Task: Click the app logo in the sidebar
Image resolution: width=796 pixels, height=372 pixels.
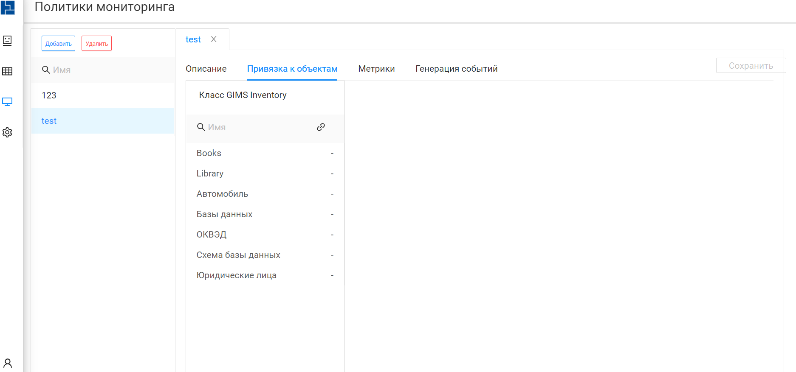Action: tap(8, 8)
